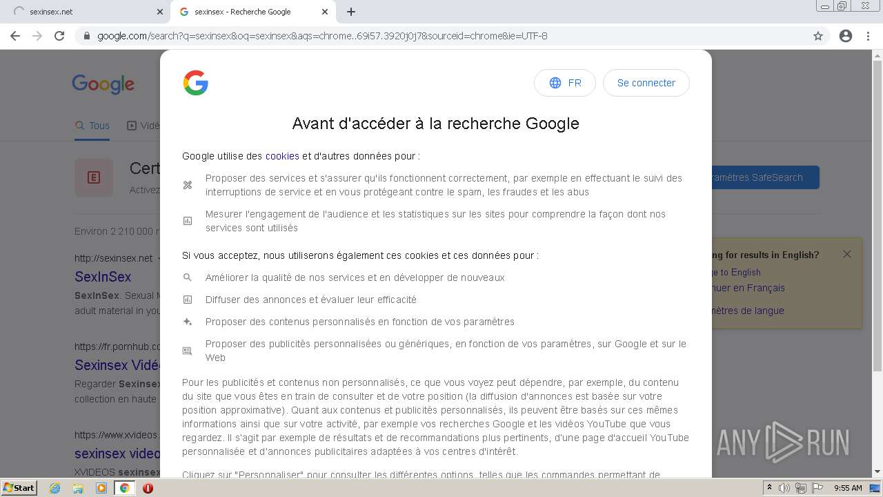Click the Se connecter button
Viewport: 883px width, 497px height.
tap(646, 83)
